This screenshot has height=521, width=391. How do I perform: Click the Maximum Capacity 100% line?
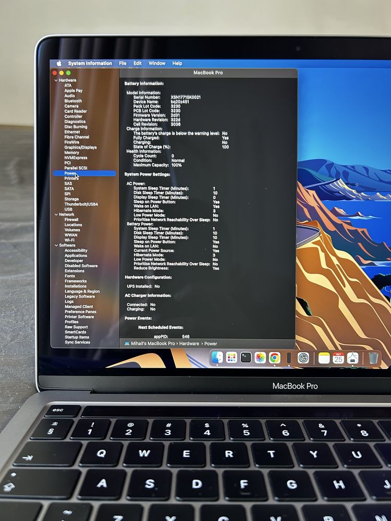point(157,165)
